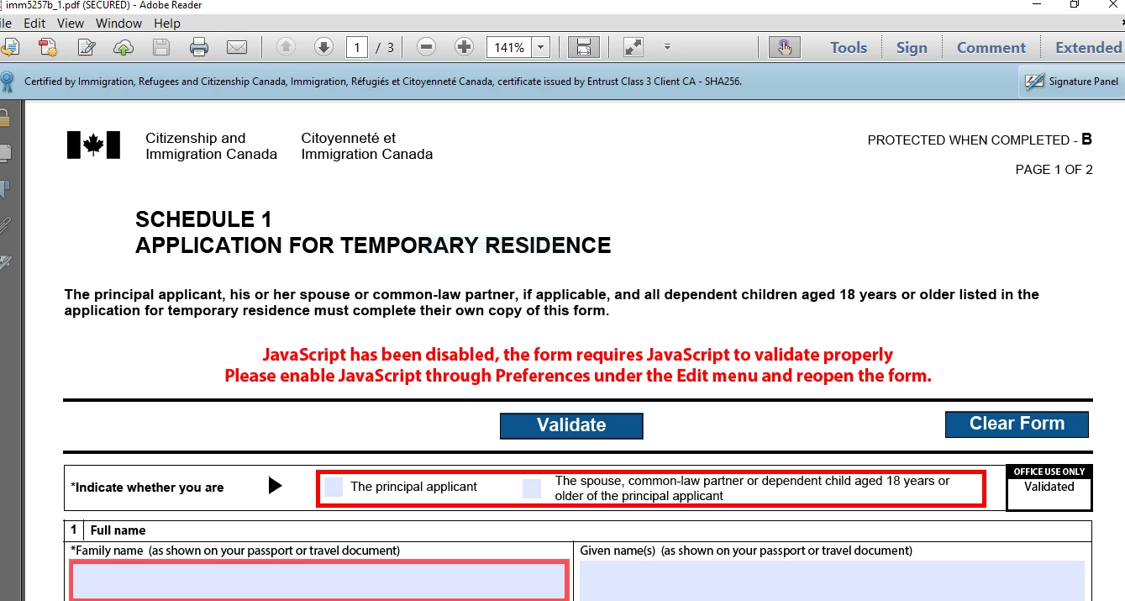1125x601 pixels.
Task: Click the email envelope icon
Action: tap(237, 47)
